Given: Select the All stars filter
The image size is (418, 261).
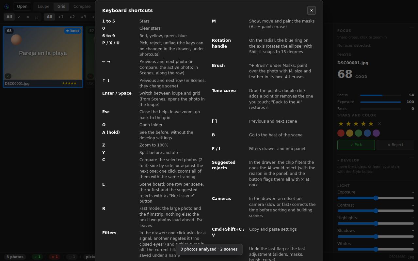Looking at the screenshot, I should pyautogui.click(x=49, y=17).
